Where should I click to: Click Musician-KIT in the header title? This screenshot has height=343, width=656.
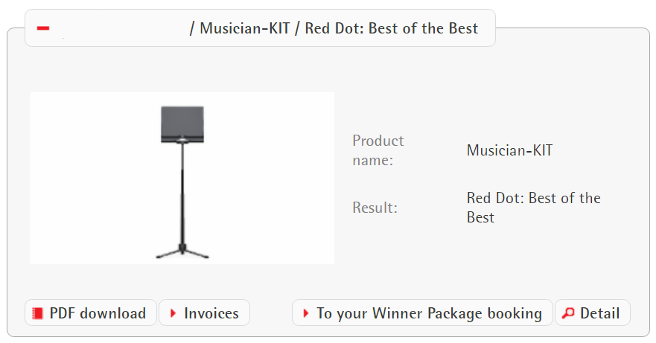[244, 29]
